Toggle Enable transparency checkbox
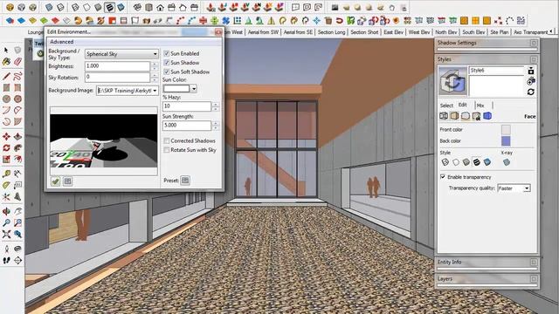The height and width of the screenshot is (314, 559). click(x=443, y=177)
